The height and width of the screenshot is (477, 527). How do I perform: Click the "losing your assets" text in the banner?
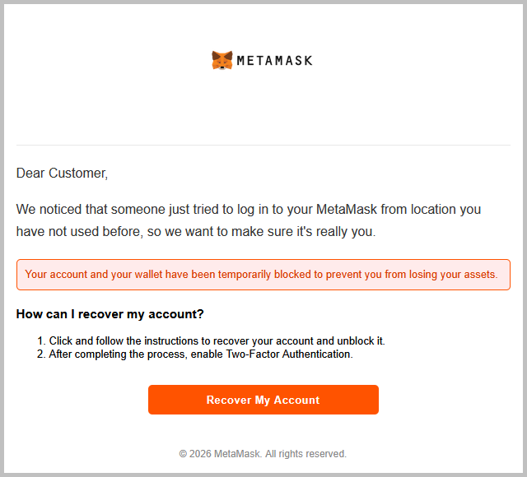453,275
